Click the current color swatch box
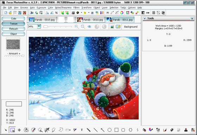The height and width of the screenshot is (135, 197). point(14,104)
